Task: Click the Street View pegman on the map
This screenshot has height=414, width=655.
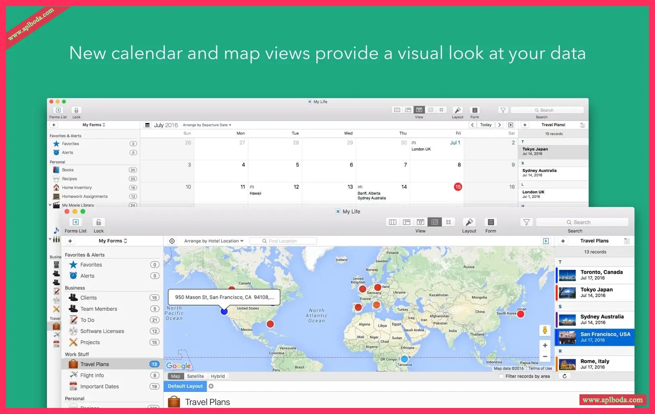Action: pos(545,330)
